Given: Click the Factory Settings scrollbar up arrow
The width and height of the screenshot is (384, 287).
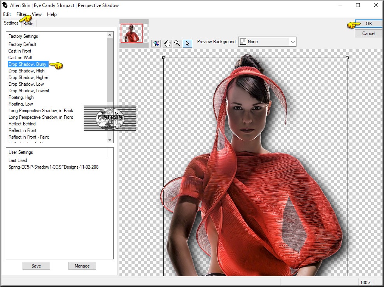Looking at the screenshot, I should pyautogui.click(x=110, y=35).
